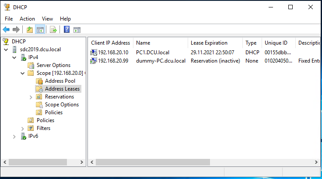322x179 pixels.
Task: Toggle the Show/Hide Action Pane button
Action: tap(77, 30)
